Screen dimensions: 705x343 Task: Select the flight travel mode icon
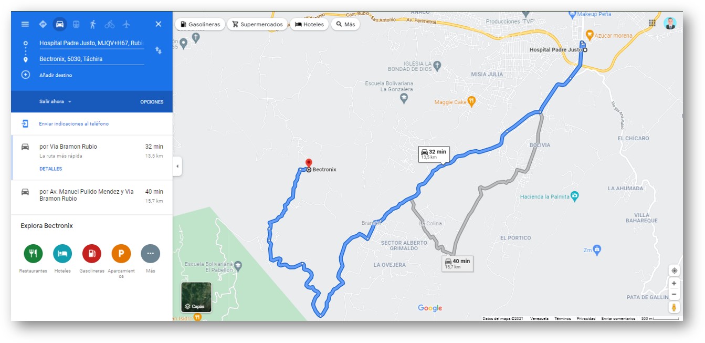[x=127, y=24]
